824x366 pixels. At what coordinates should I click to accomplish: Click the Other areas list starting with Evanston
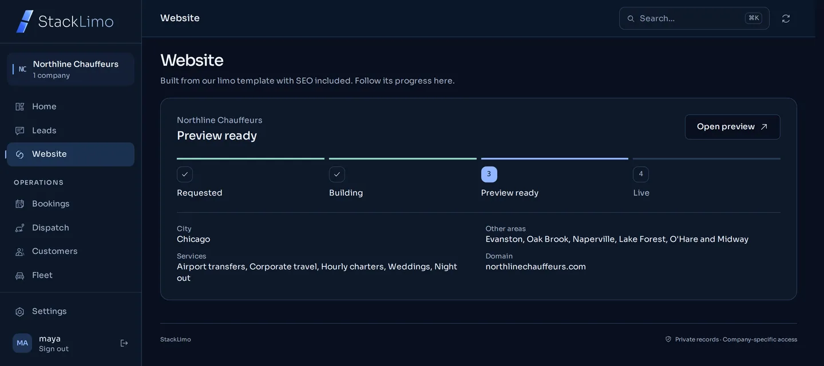click(617, 240)
